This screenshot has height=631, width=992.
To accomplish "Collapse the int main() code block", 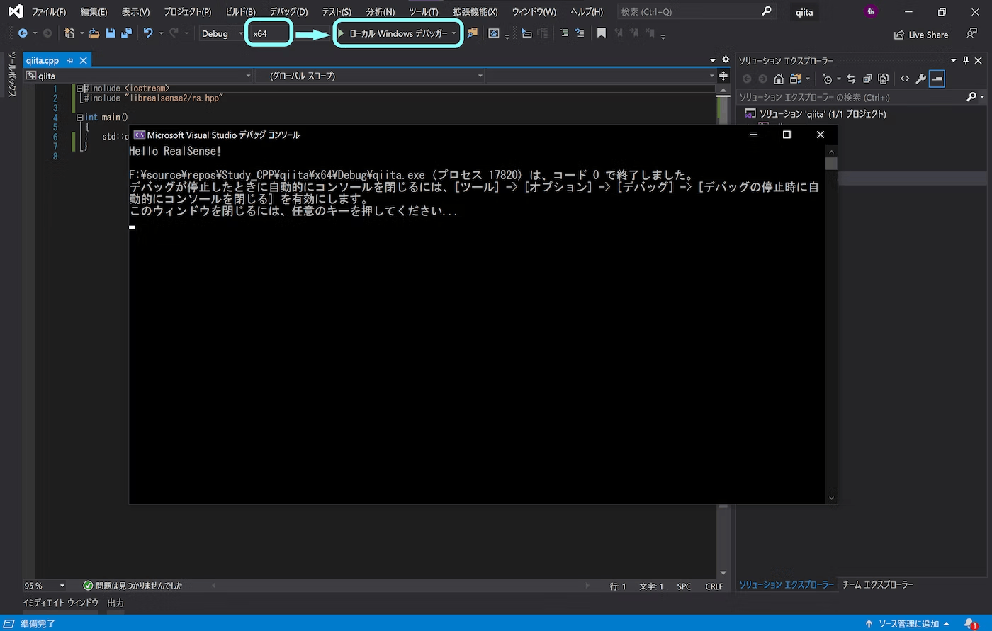I will point(79,118).
